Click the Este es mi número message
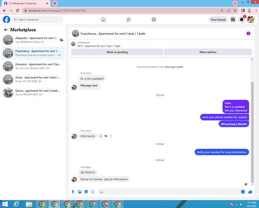The image size is (259, 208). 104,179
